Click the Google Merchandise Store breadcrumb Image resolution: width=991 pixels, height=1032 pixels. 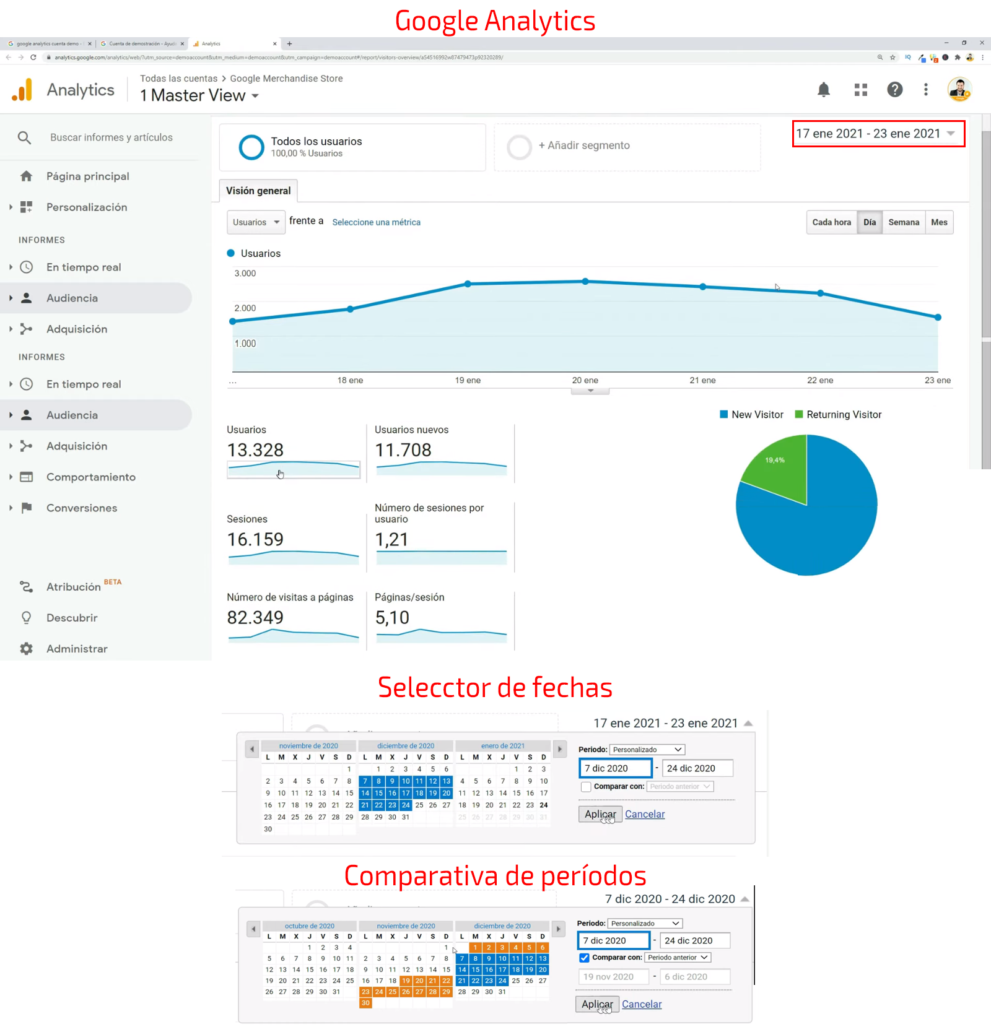tap(286, 79)
